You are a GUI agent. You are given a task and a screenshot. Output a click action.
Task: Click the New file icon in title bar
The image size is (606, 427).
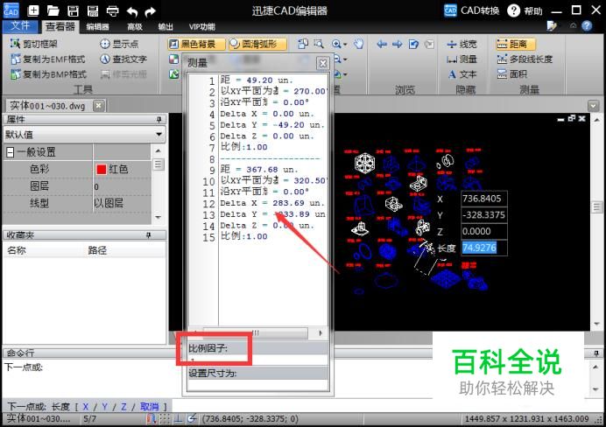[x=33, y=10]
